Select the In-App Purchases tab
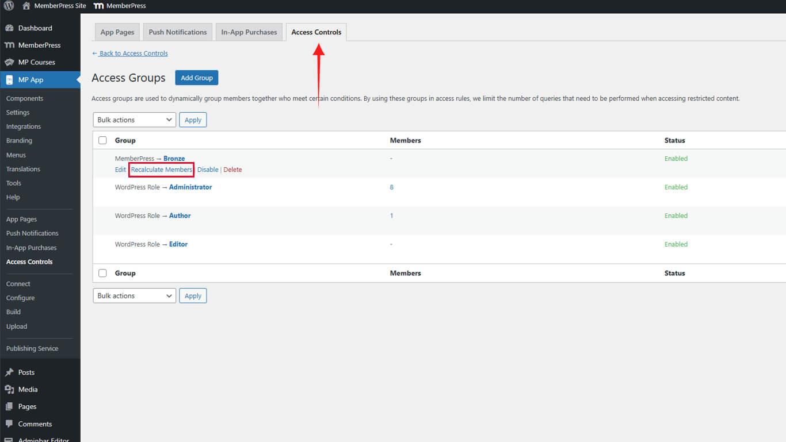 249,32
